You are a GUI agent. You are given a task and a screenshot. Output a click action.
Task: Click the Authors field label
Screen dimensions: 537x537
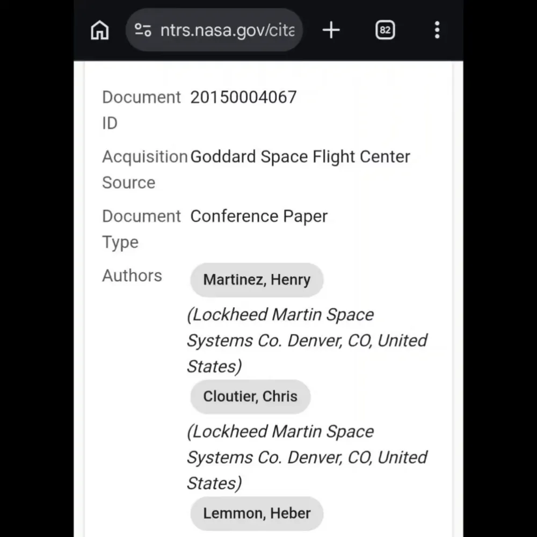tap(132, 275)
